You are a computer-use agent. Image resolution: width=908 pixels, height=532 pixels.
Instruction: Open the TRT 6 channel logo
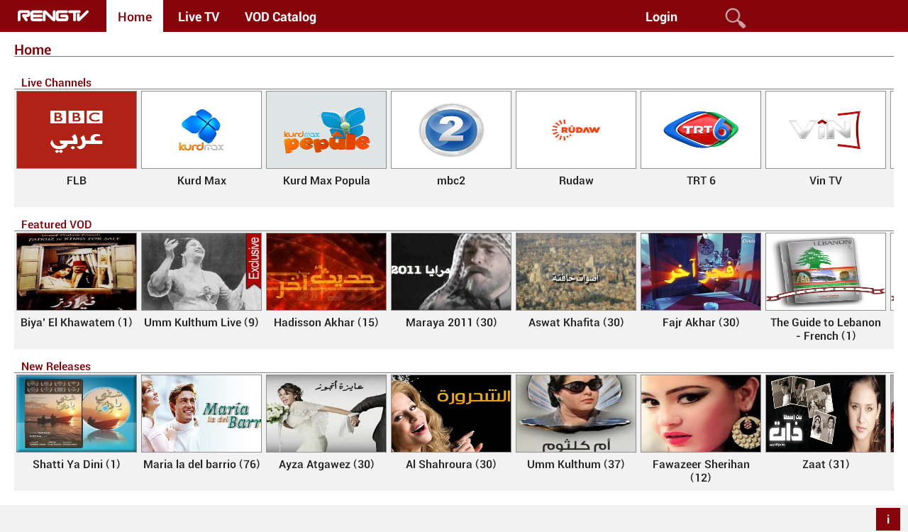(701, 130)
